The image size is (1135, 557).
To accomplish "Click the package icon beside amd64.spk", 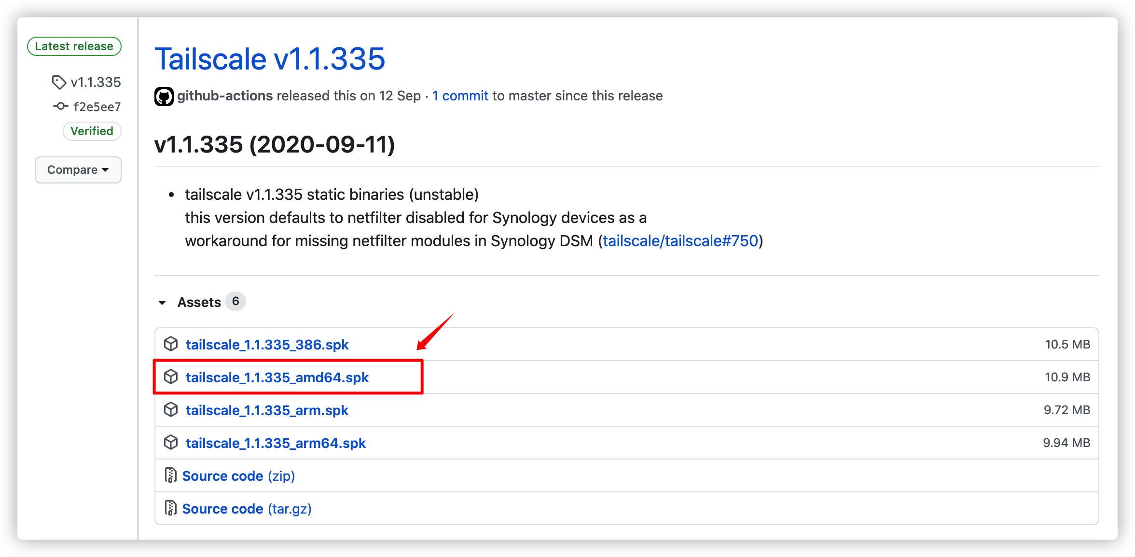I will 171,377.
